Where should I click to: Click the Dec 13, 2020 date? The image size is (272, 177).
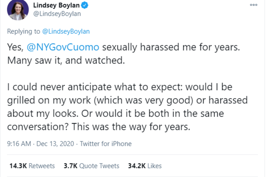click(55, 144)
